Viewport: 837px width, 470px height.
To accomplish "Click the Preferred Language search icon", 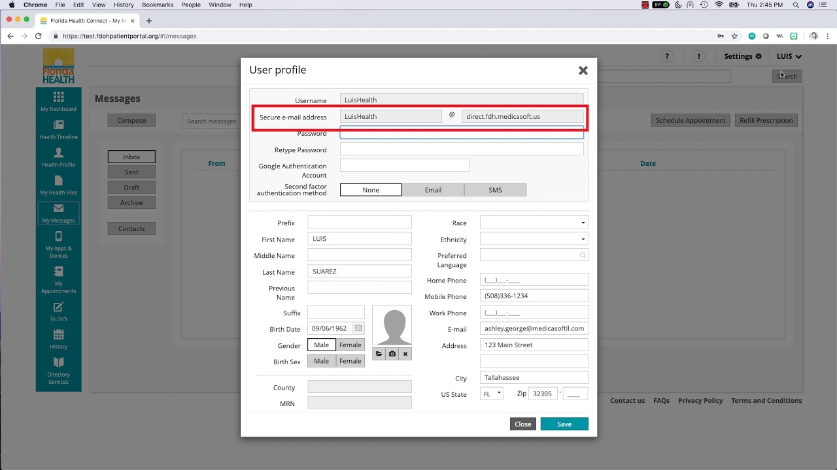I will point(583,255).
